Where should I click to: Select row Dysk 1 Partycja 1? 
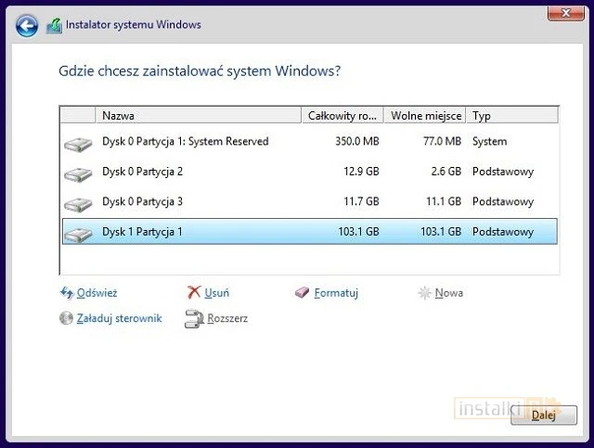coord(309,231)
